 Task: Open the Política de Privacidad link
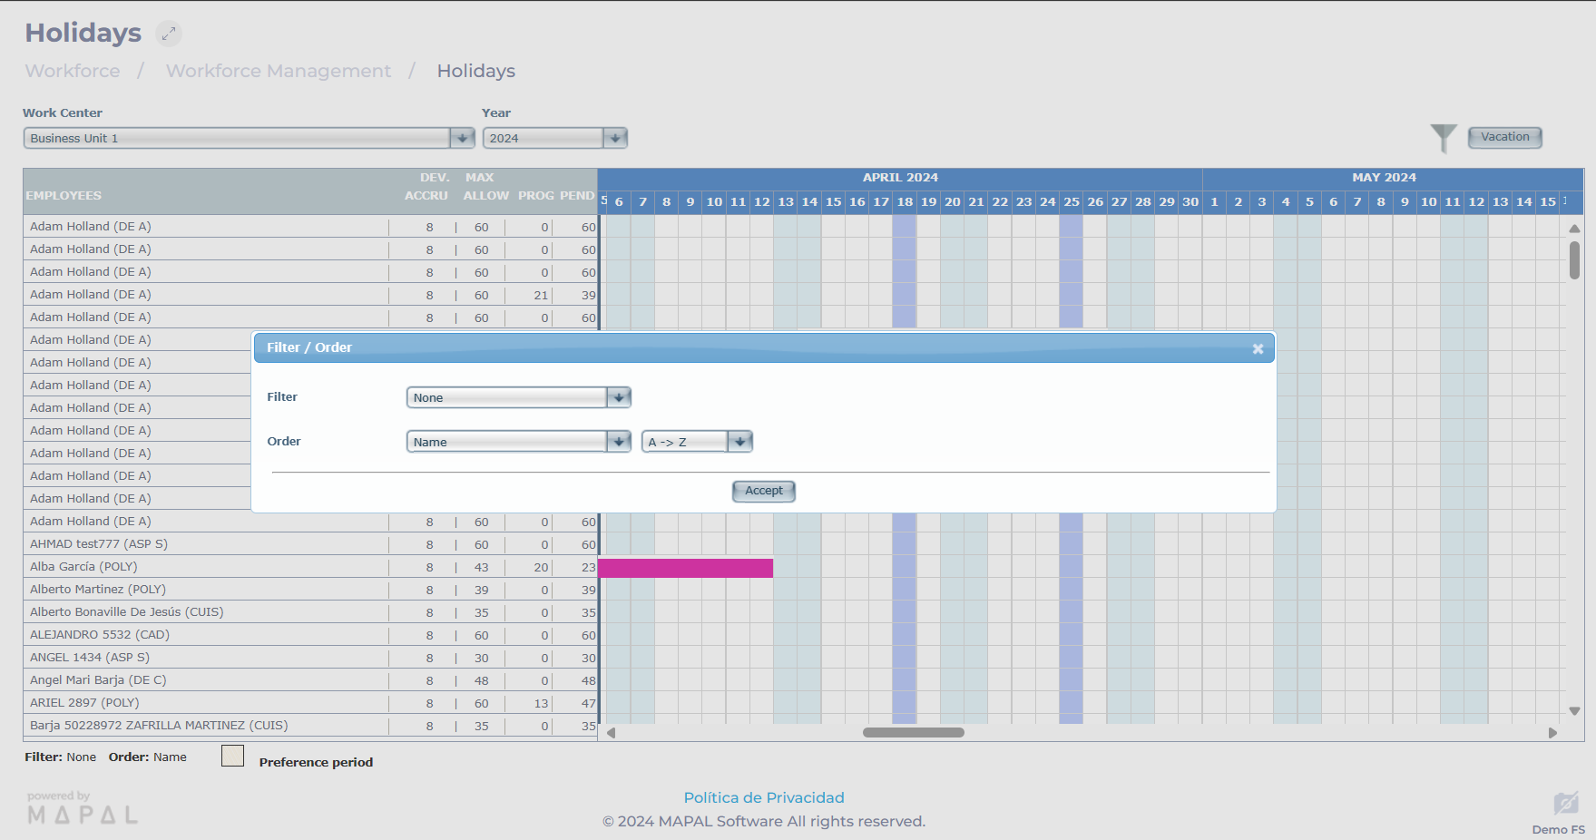(x=763, y=797)
